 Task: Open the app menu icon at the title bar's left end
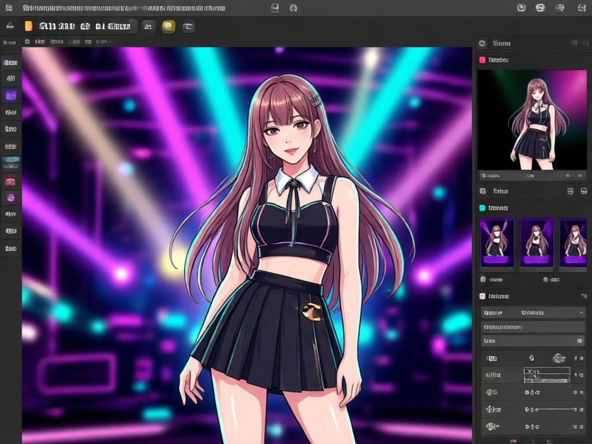9,8
